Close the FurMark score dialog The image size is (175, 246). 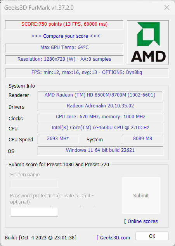click(167, 7)
